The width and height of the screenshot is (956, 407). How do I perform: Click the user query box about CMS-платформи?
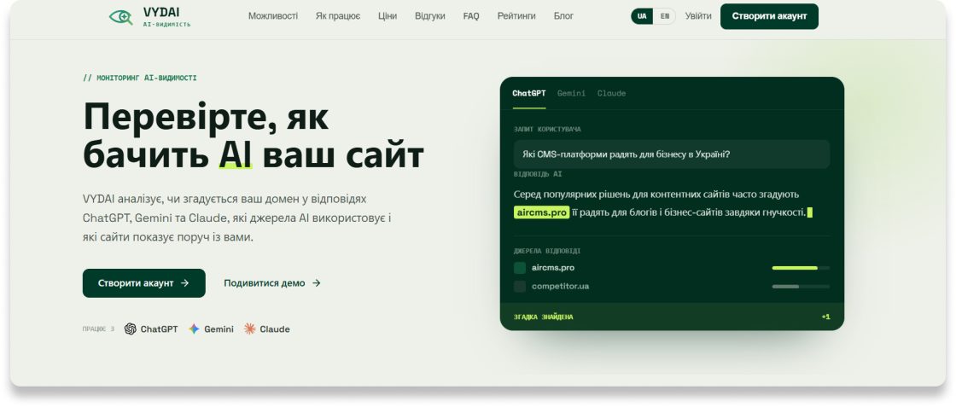pos(671,154)
